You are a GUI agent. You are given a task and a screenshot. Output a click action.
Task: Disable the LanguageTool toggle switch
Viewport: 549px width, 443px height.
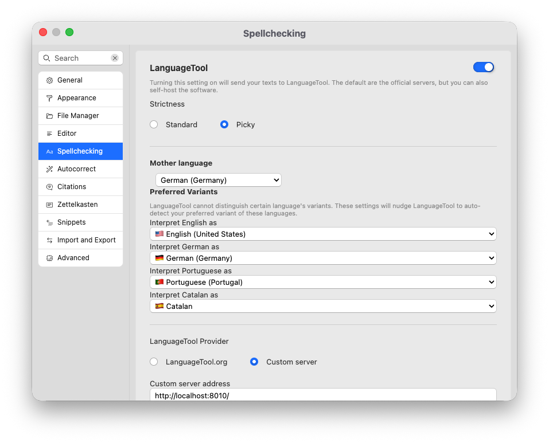click(x=484, y=67)
